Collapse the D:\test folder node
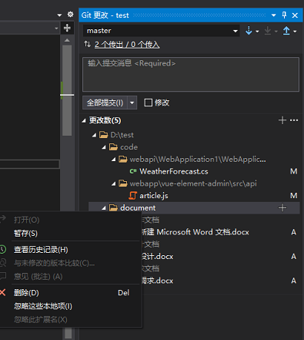 click(x=94, y=135)
